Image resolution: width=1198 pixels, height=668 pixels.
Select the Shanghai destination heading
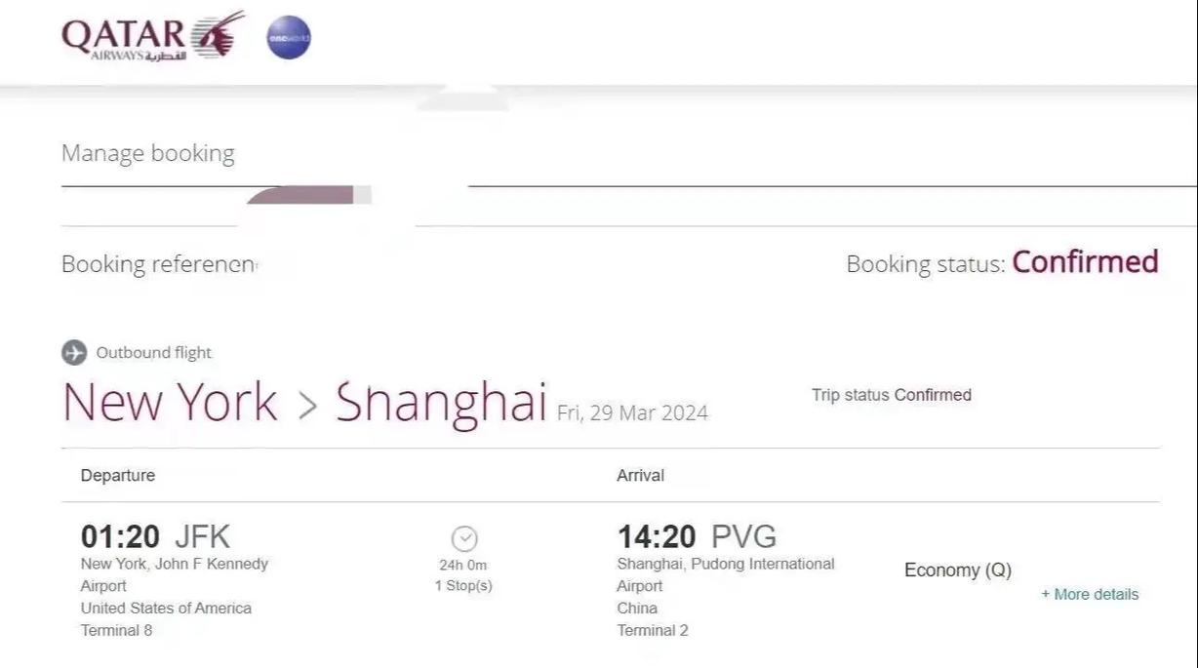[x=441, y=405]
